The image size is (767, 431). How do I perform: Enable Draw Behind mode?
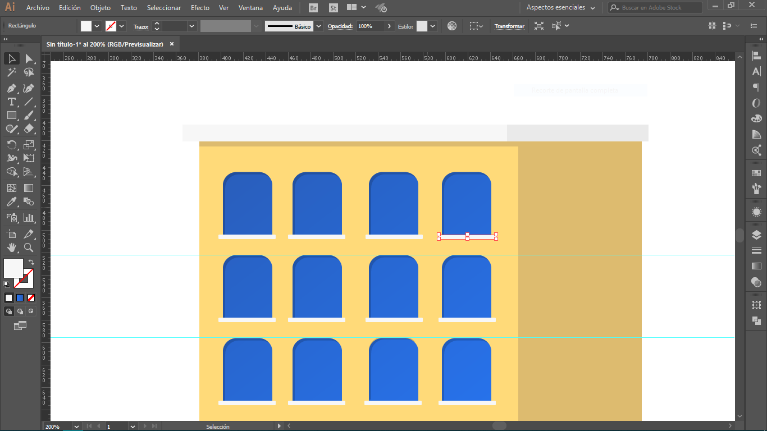pyautogui.click(x=20, y=311)
